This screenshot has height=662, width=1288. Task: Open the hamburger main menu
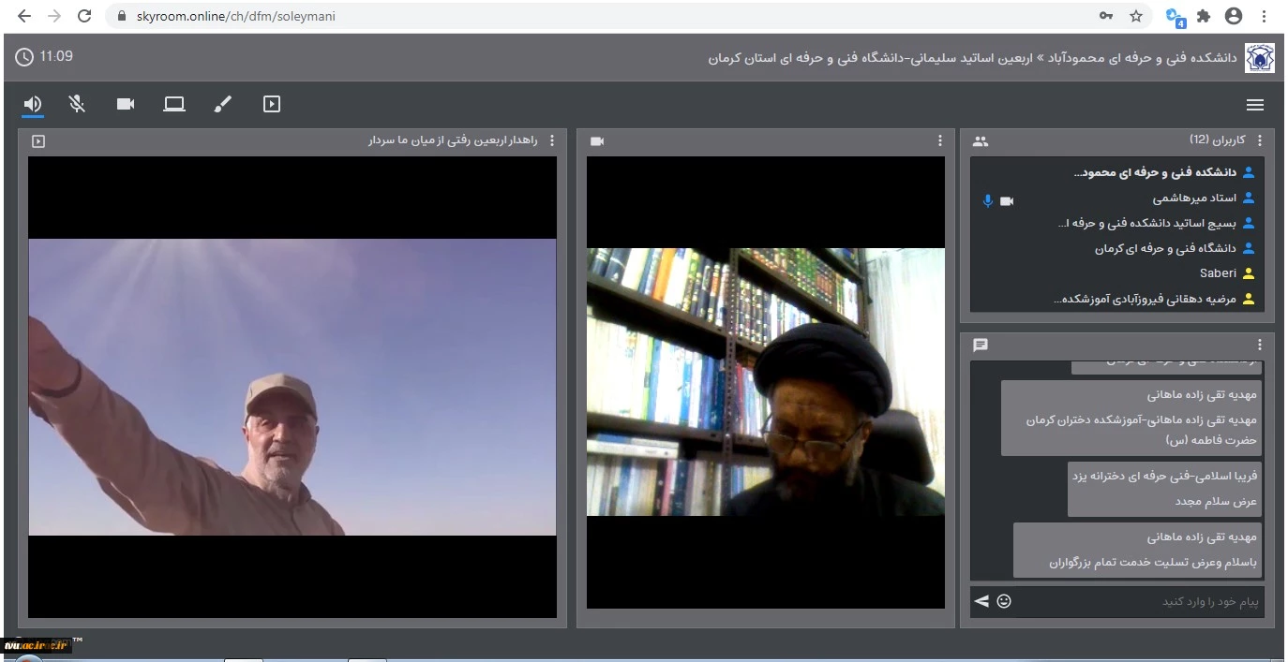point(1255,105)
